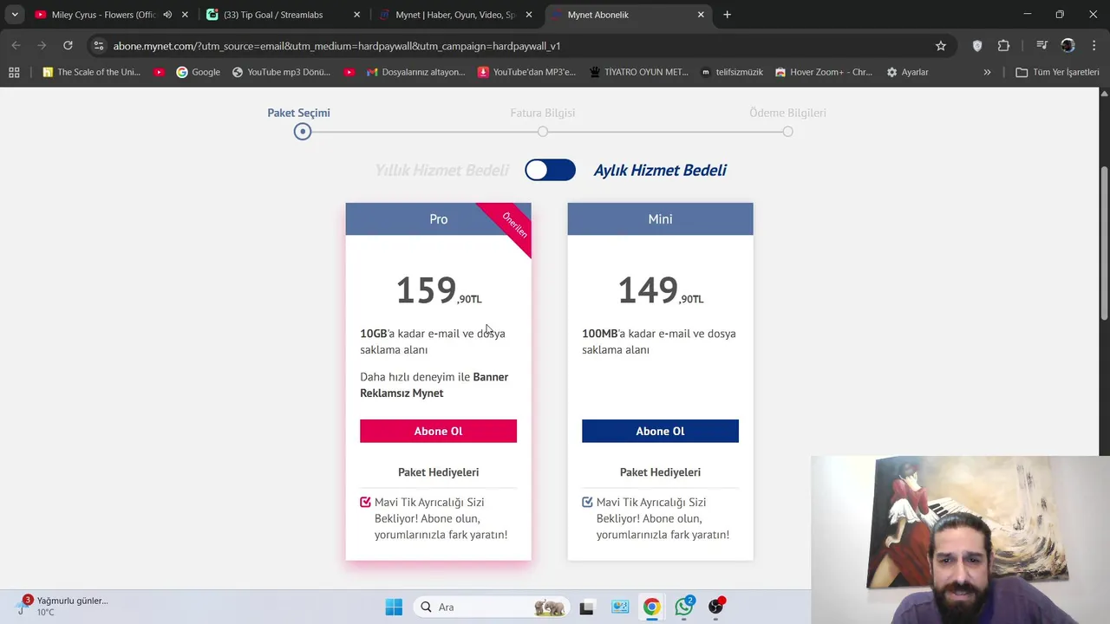The width and height of the screenshot is (1110, 624).
Task: Expand the hidden bookmarks chevron
Action: [987, 72]
